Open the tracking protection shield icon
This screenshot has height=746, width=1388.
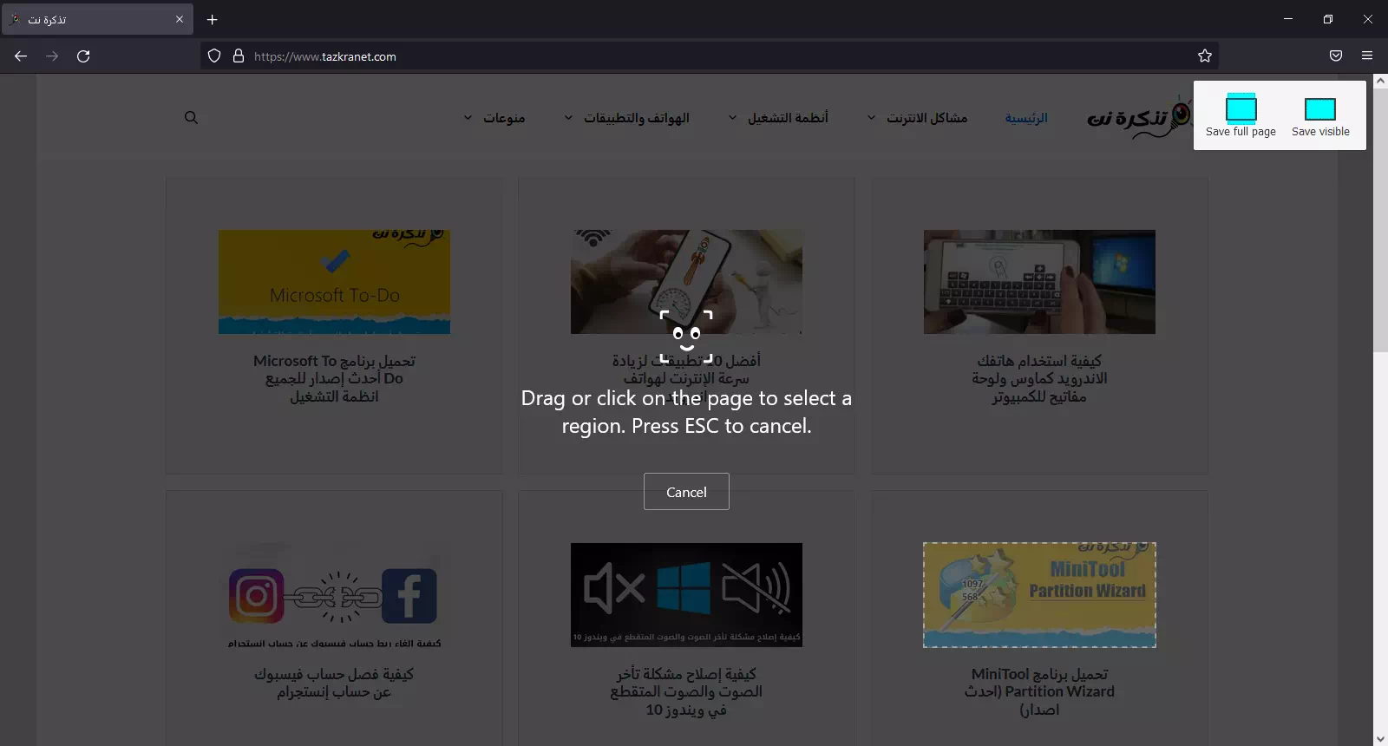214,56
